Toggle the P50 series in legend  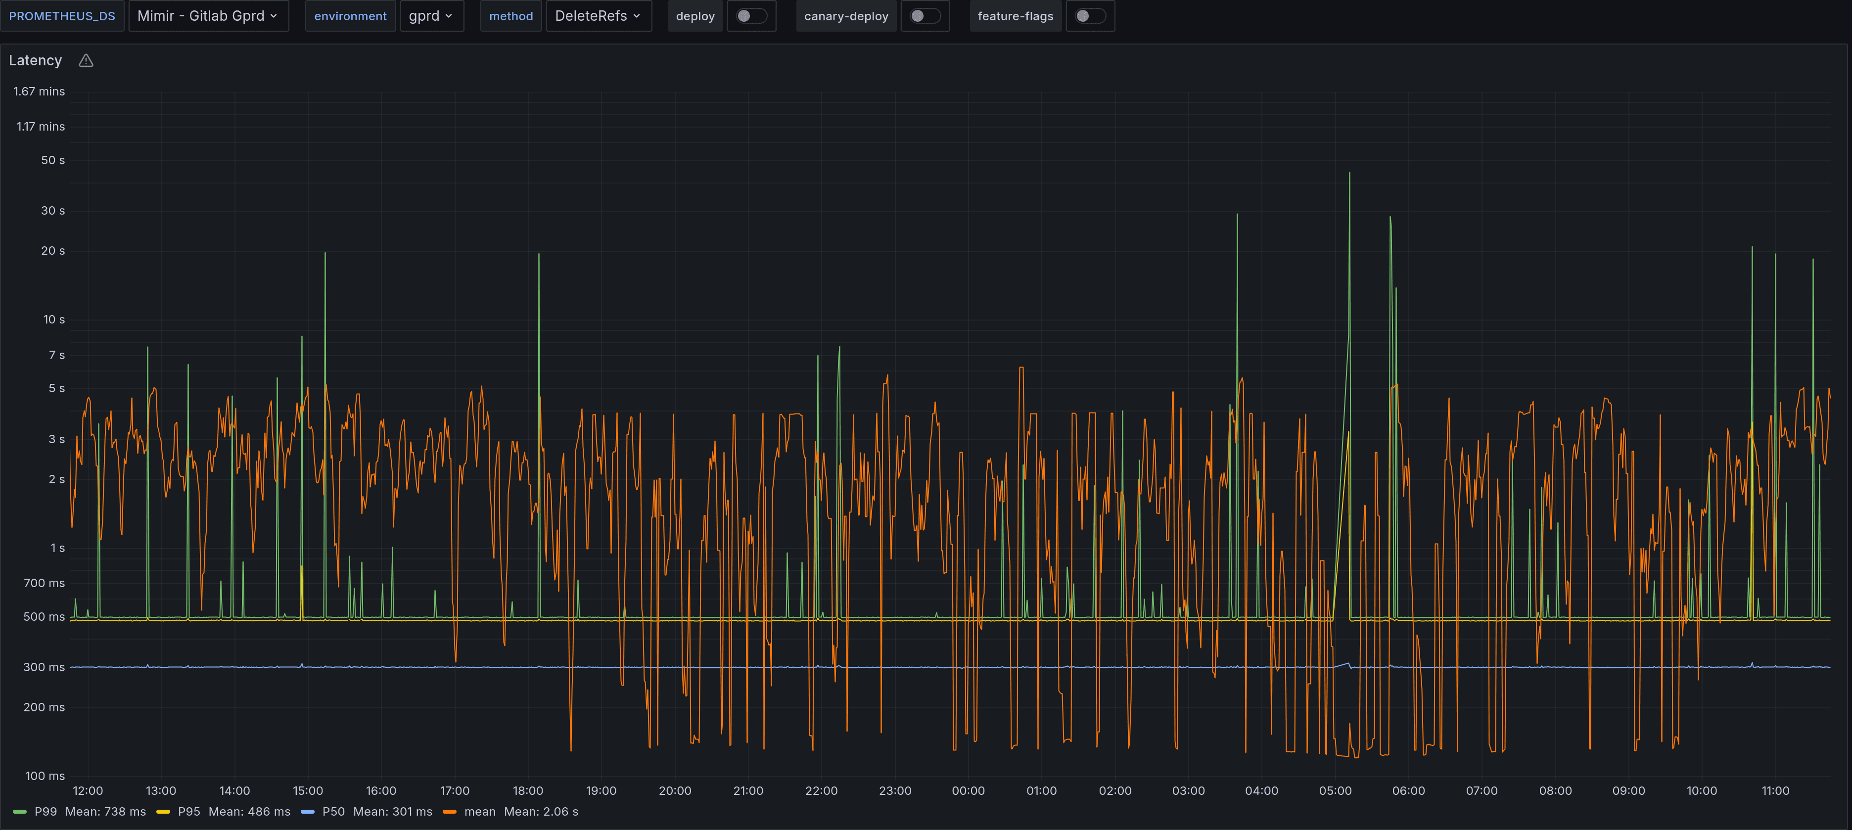click(333, 811)
